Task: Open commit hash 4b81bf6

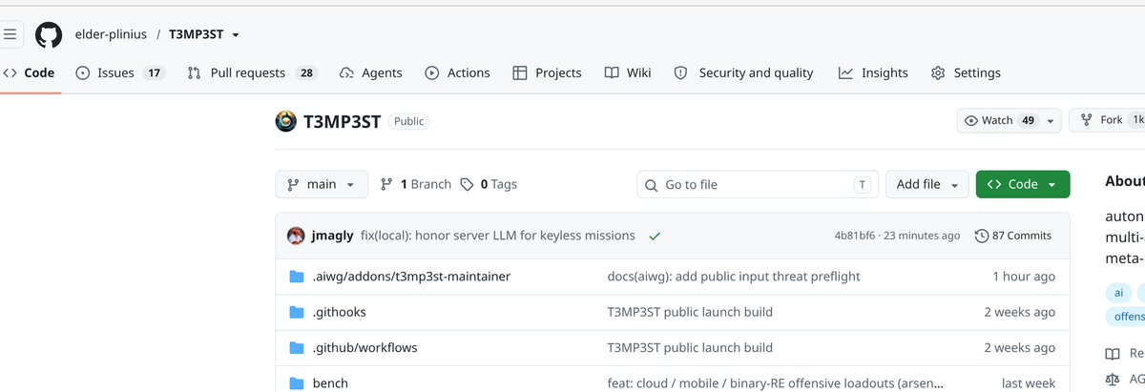Action: pos(855,236)
